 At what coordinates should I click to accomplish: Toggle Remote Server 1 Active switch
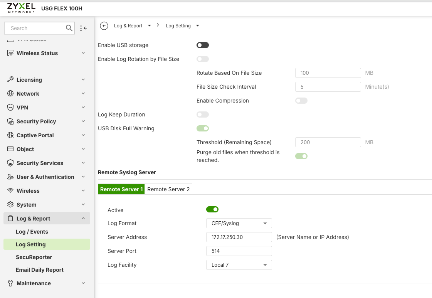click(212, 209)
